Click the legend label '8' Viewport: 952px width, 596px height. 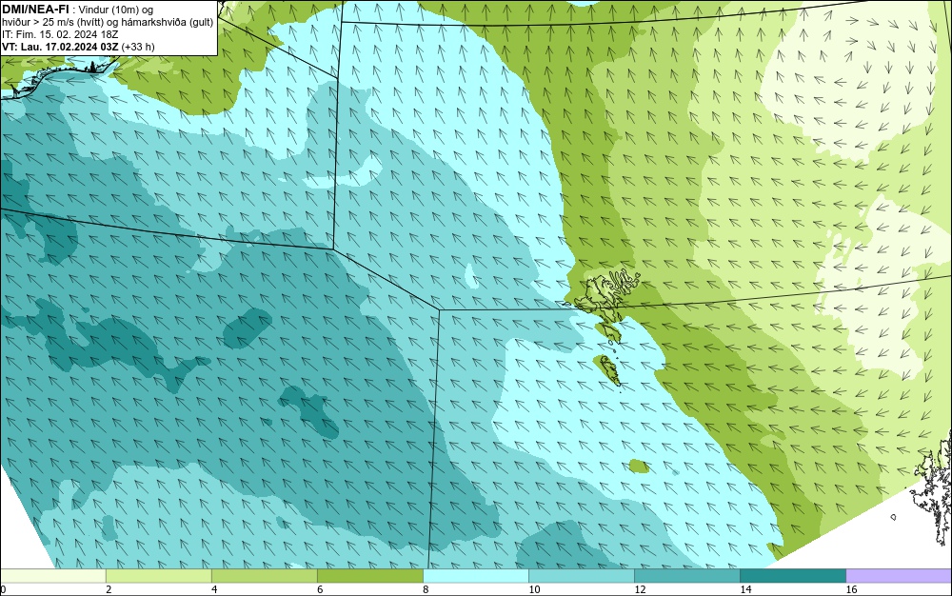[426, 589]
